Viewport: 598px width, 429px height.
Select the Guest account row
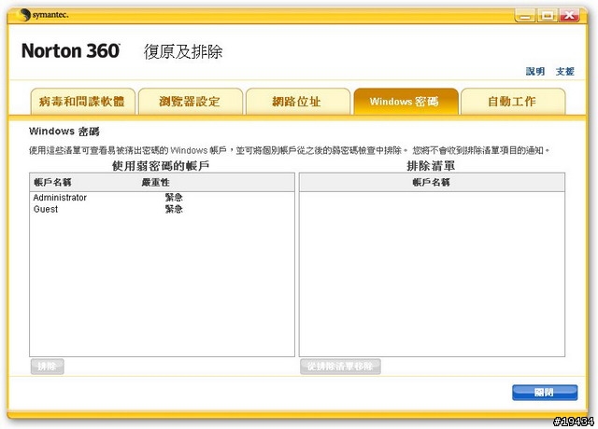pos(162,209)
